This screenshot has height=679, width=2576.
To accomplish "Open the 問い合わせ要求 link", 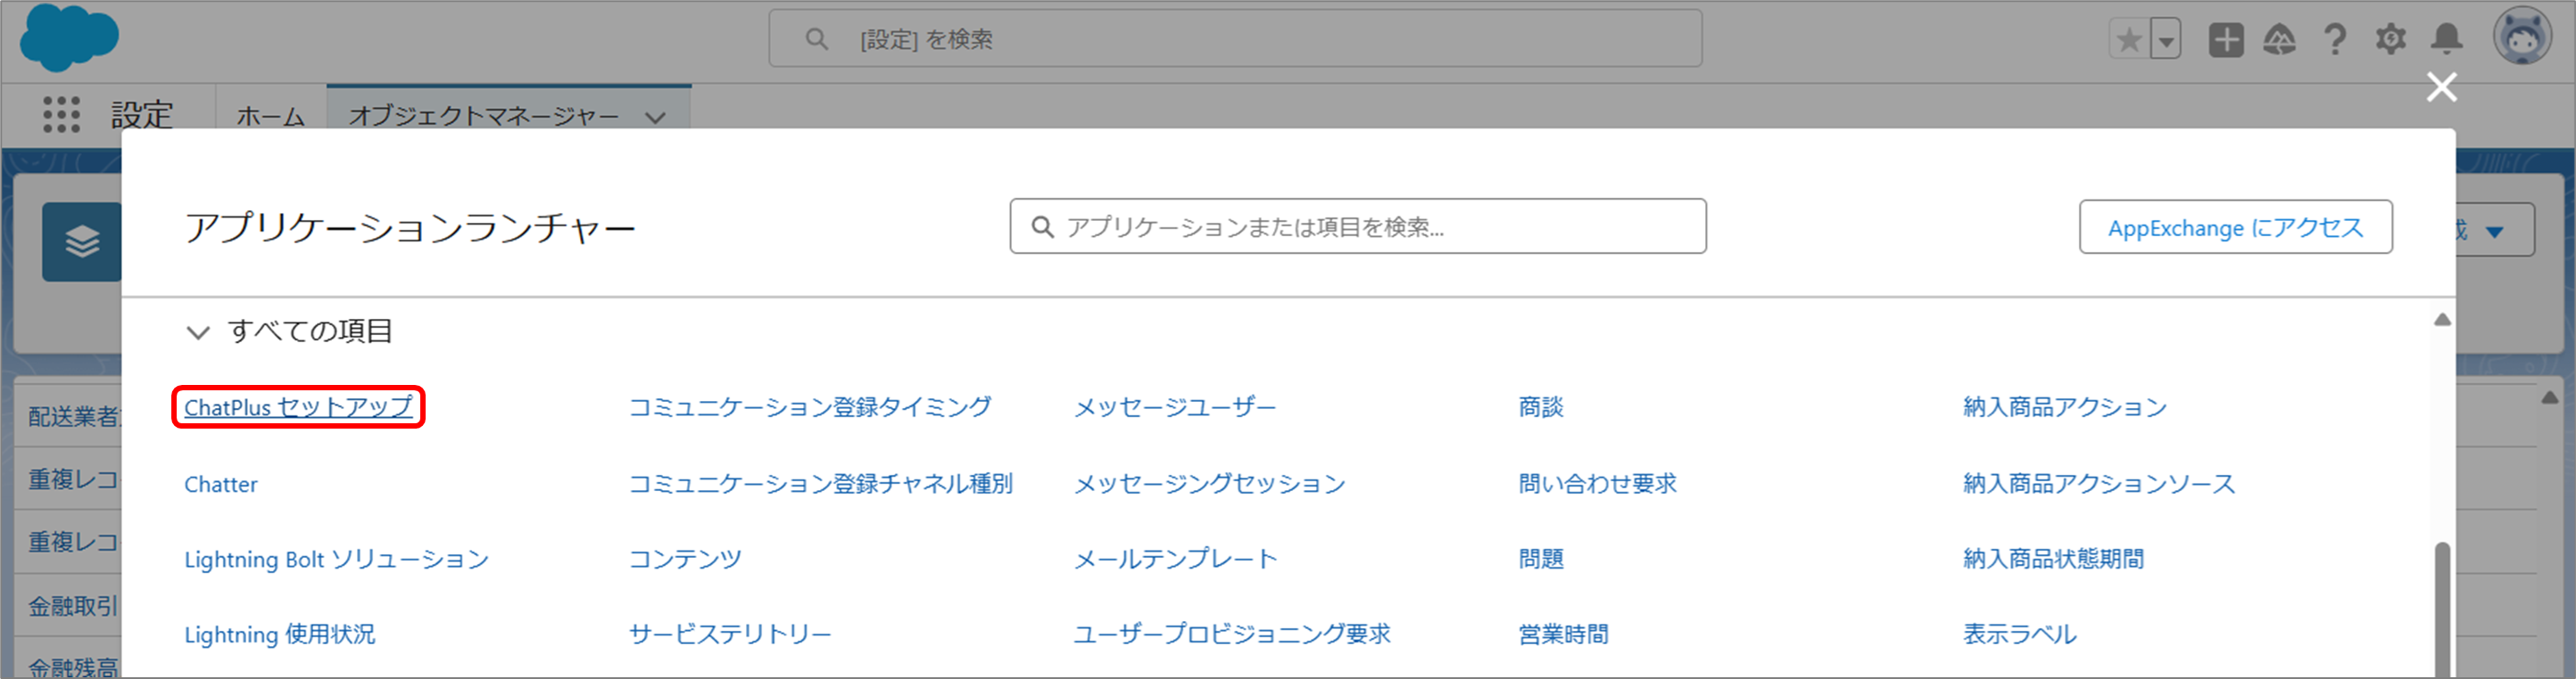I will [1598, 484].
